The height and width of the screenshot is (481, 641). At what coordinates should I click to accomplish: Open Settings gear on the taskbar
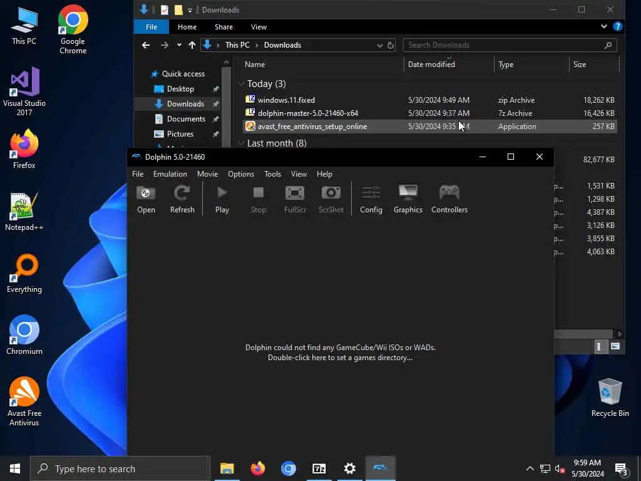click(349, 468)
